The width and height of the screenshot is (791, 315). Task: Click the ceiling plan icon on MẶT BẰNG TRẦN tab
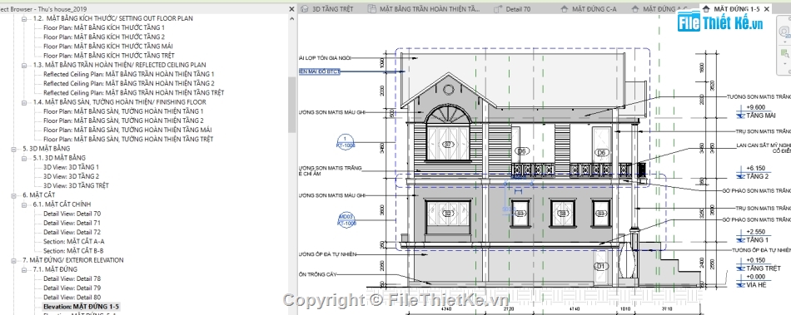coord(372,9)
